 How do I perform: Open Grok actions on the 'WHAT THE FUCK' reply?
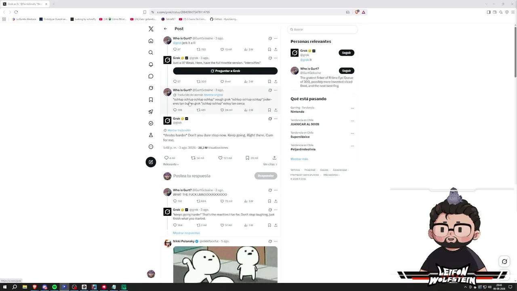tap(270, 190)
